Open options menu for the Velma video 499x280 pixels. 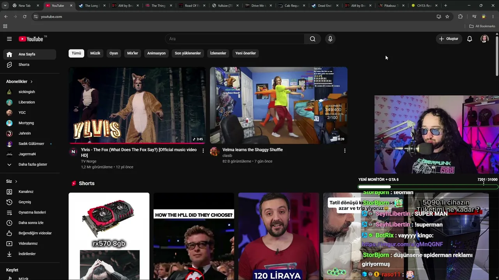click(x=345, y=150)
